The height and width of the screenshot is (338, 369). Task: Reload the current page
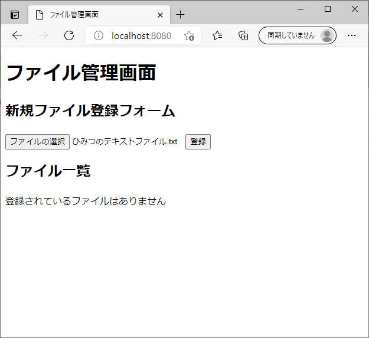(69, 35)
